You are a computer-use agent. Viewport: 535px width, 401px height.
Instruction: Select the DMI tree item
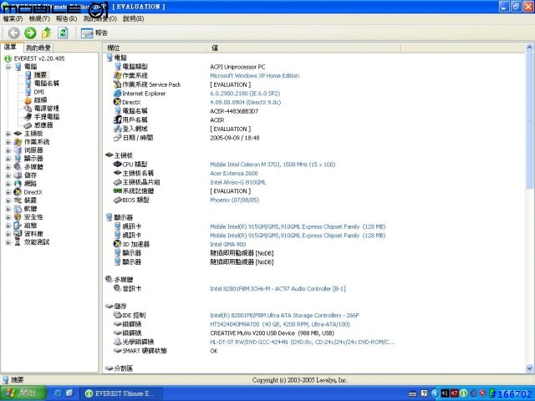pos(39,92)
